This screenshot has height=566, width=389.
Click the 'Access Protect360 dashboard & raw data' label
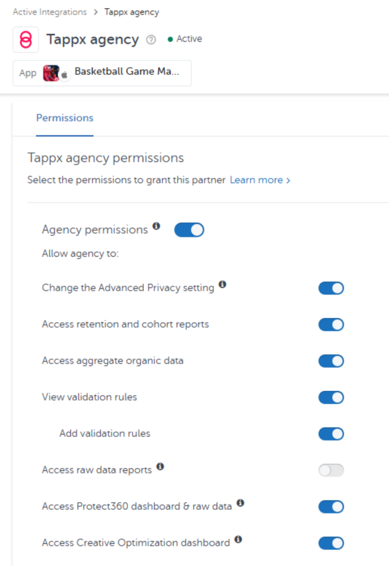pyautogui.click(x=137, y=506)
